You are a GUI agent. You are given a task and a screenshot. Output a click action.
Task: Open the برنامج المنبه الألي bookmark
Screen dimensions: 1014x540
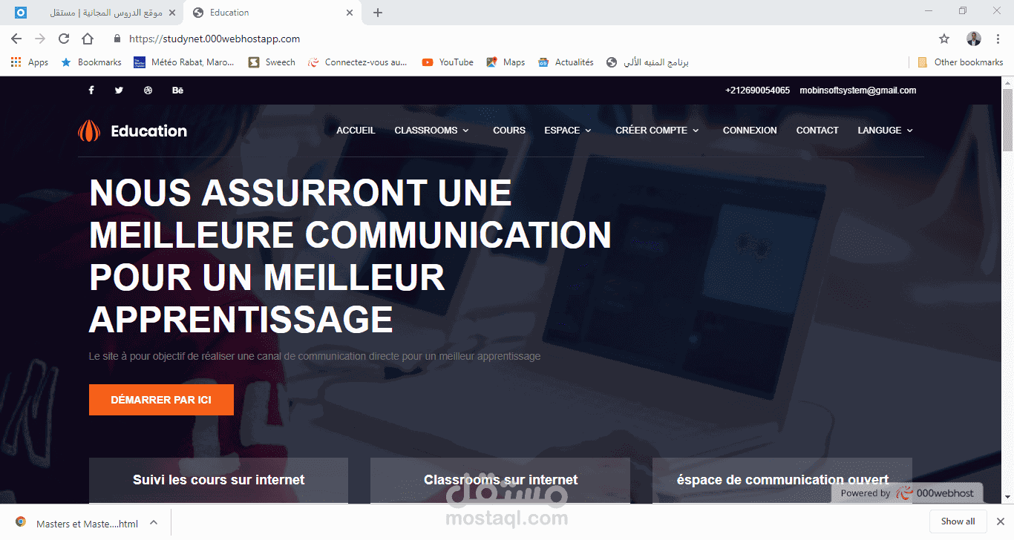[x=647, y=62]
